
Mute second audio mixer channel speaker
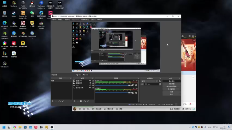tap(133, 93)
